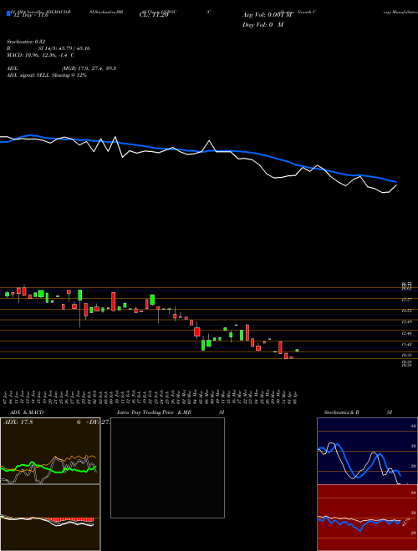Click the last green candlestick on price chart
The width and height of the screenshot is (418, 551).
[x=298, y=350]
